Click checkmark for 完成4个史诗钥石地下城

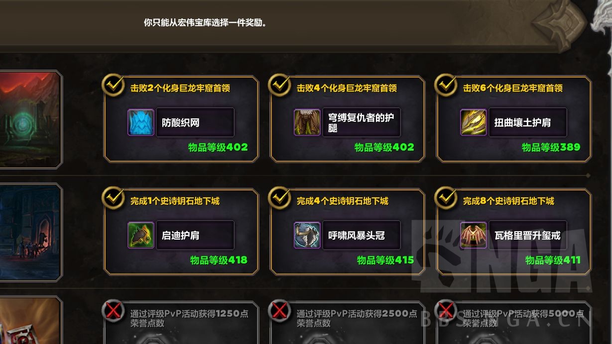[279, 198]
